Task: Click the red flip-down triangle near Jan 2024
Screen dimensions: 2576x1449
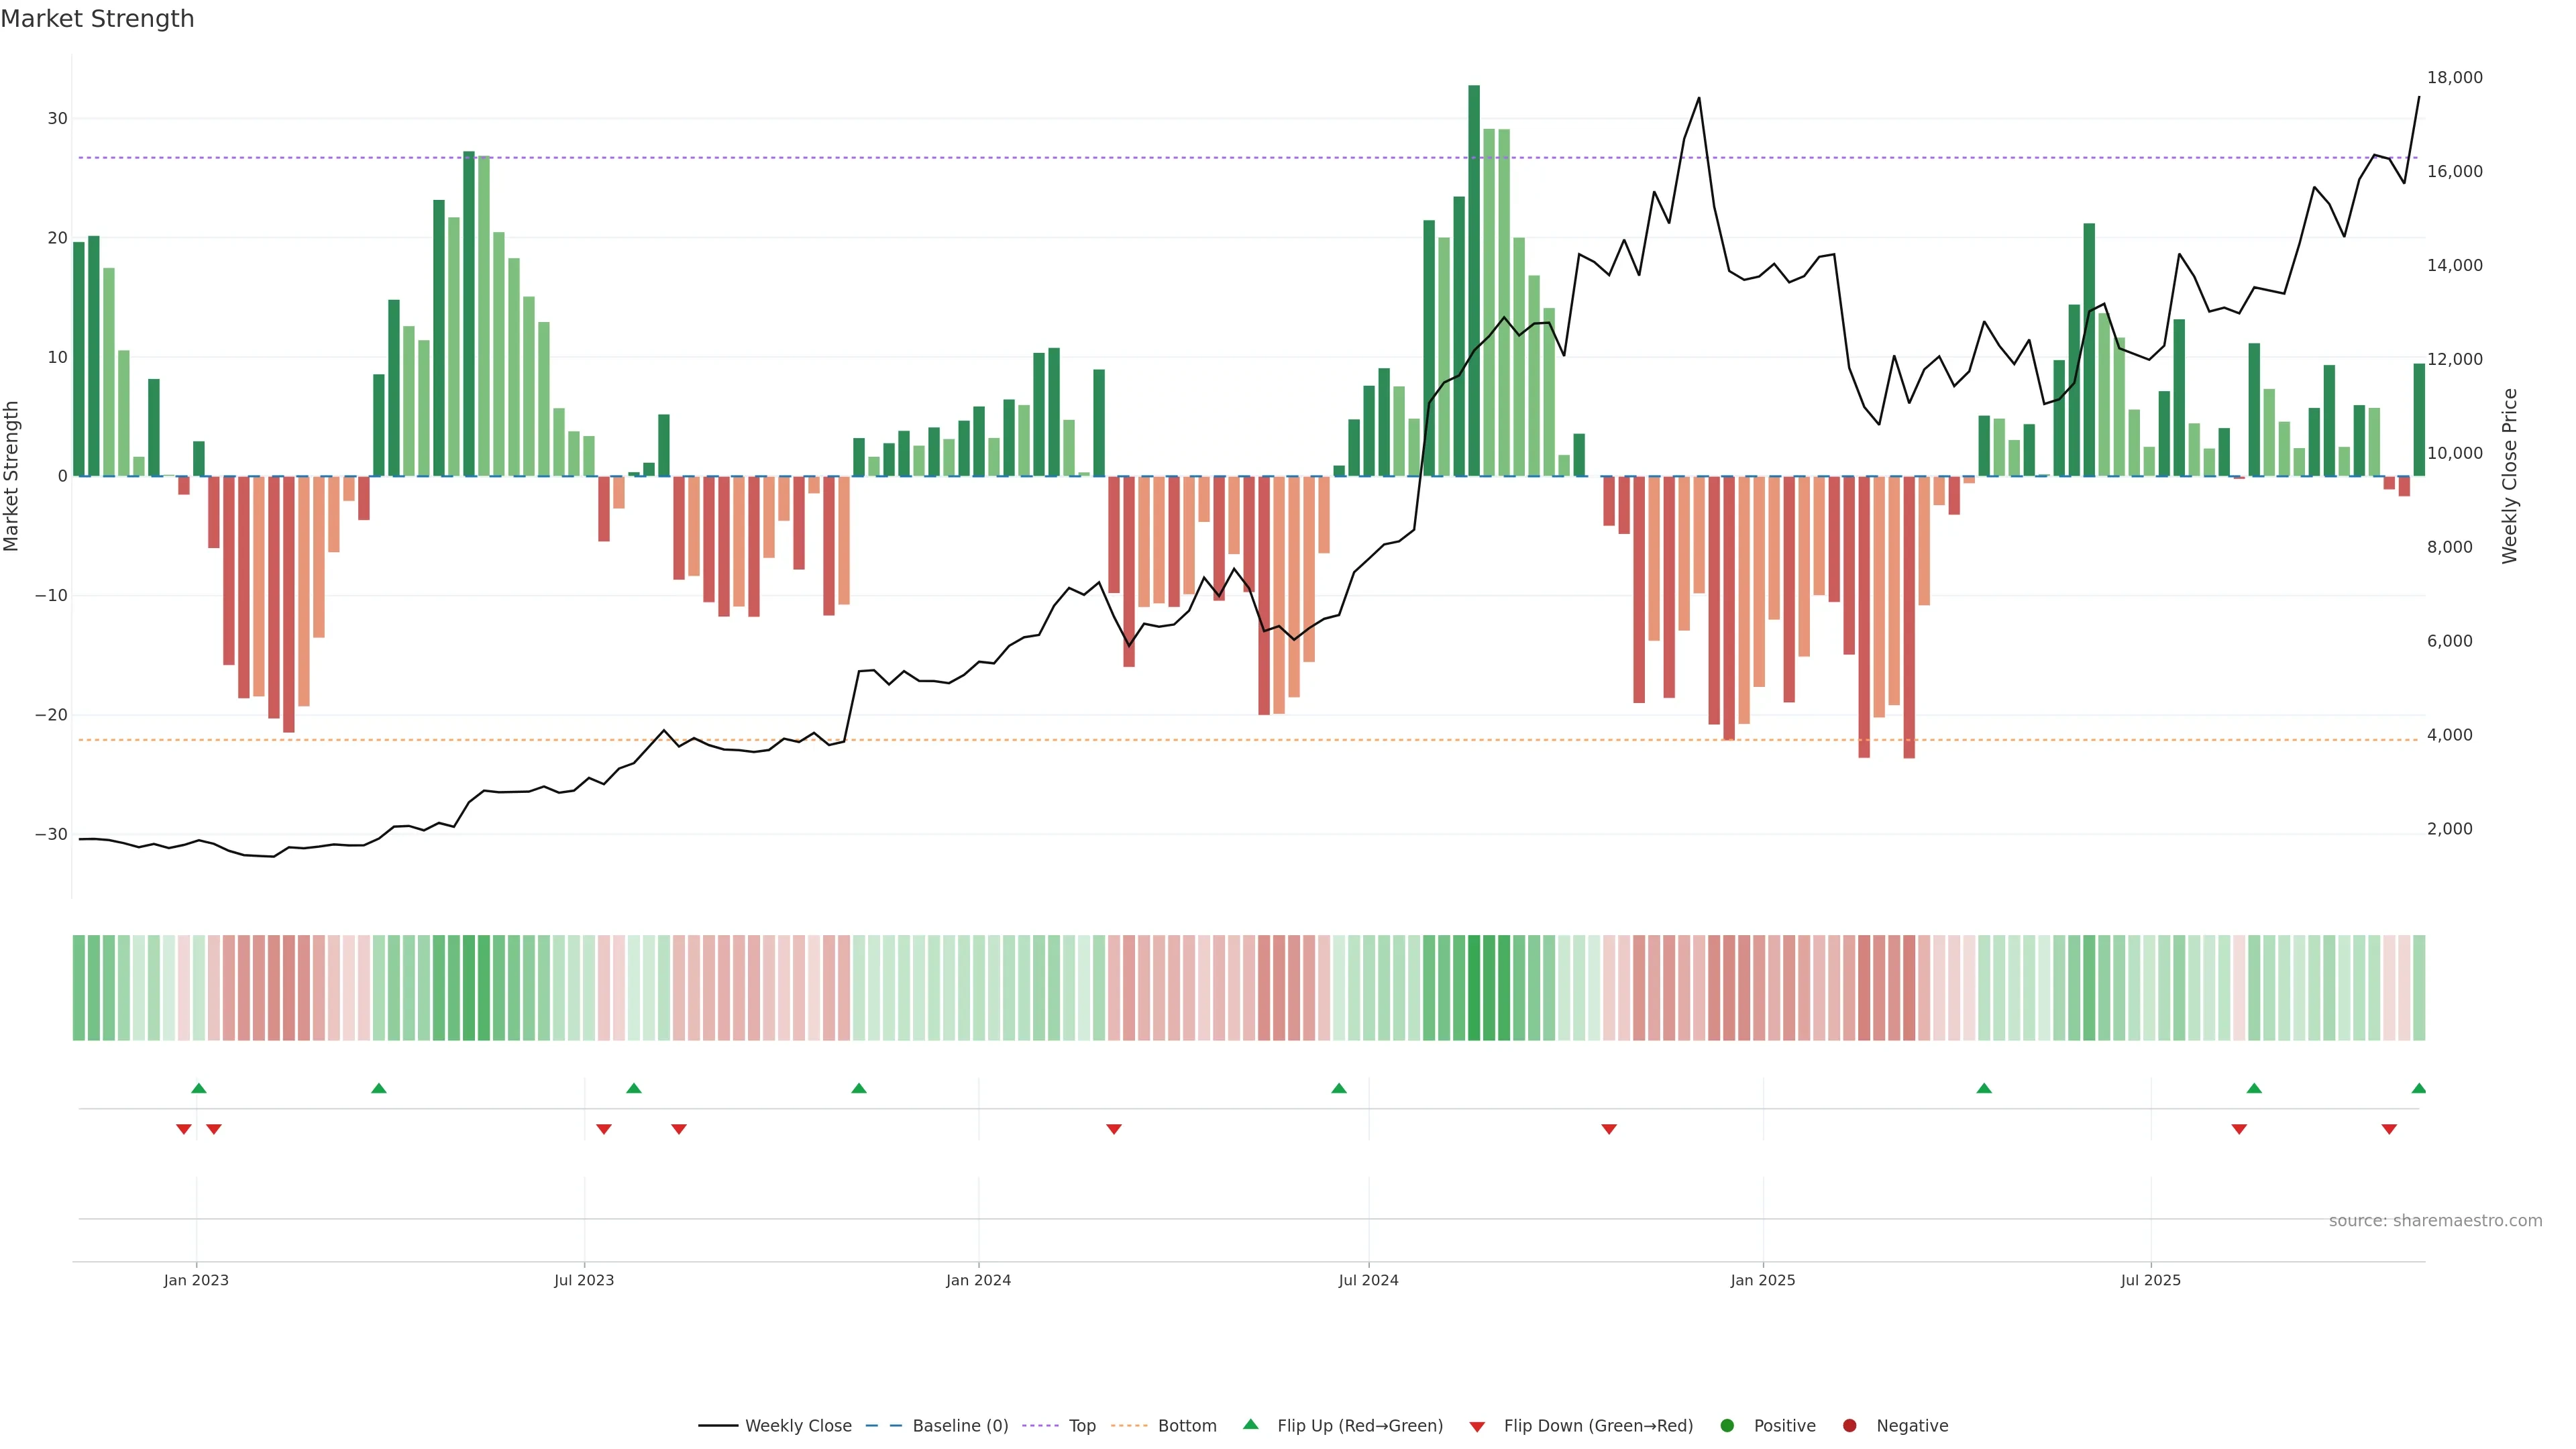Action: click(1114, 1129)
